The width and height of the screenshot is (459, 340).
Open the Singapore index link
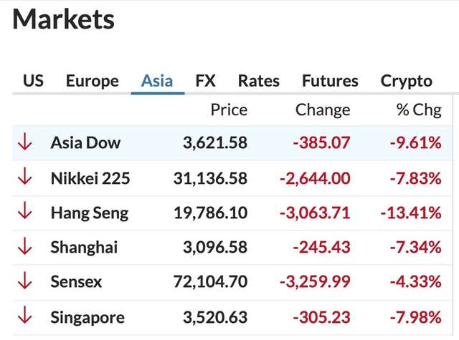(x=87, y=317)
